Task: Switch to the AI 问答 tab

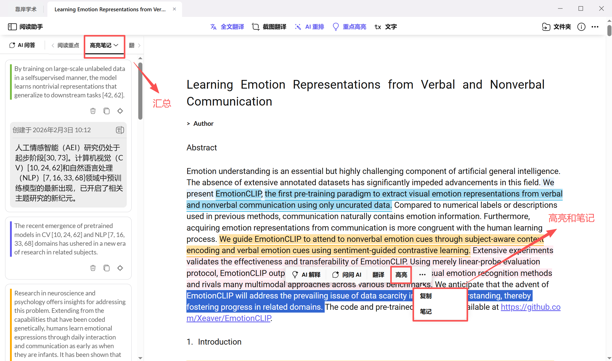Action: point(22,45)
